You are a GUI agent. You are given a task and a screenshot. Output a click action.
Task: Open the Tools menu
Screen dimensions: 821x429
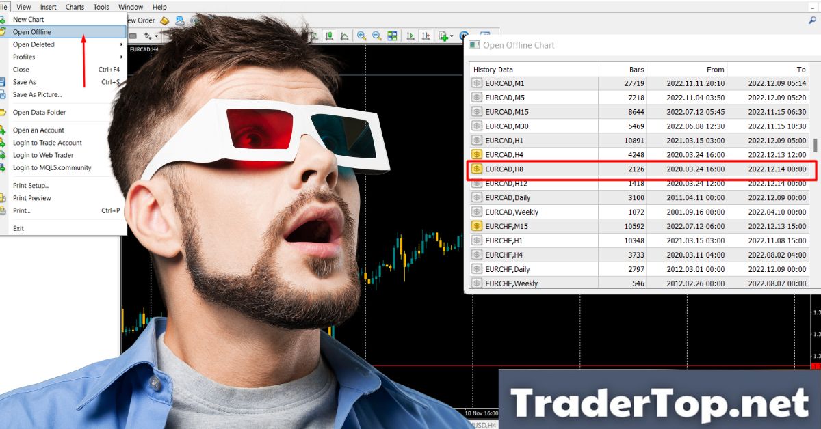[101, 7]
